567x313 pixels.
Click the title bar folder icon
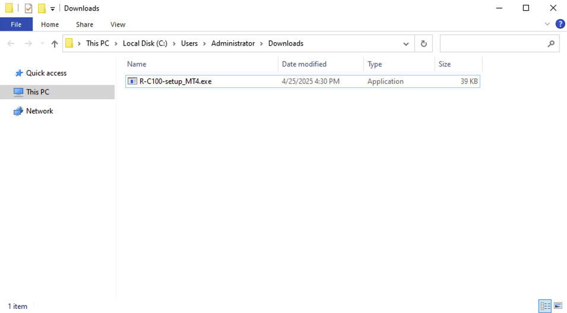[x=9, y=8]
